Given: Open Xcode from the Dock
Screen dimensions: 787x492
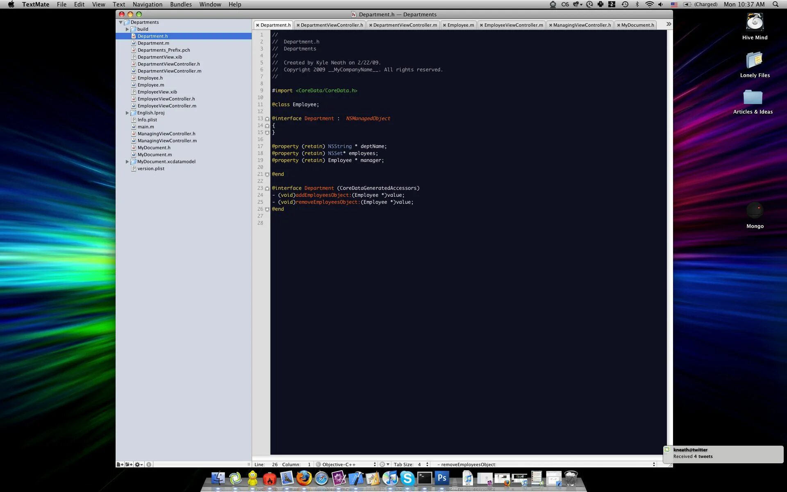Looking at the screenshot, I should point(355,478).
